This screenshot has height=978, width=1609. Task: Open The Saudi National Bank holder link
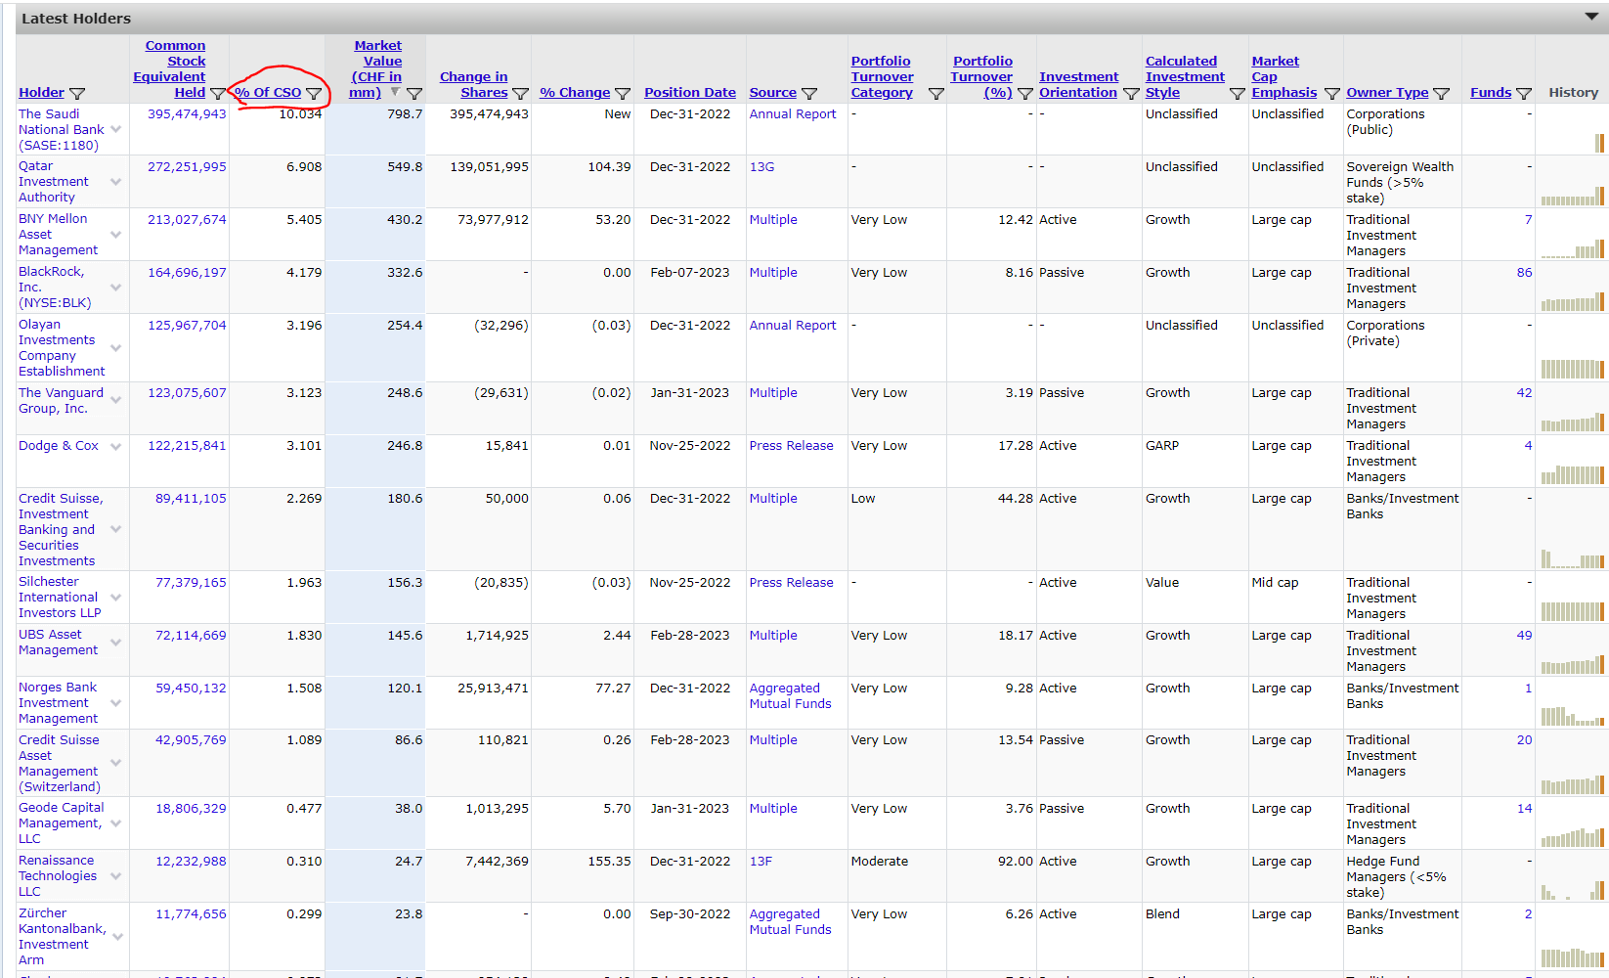(61, 130)
